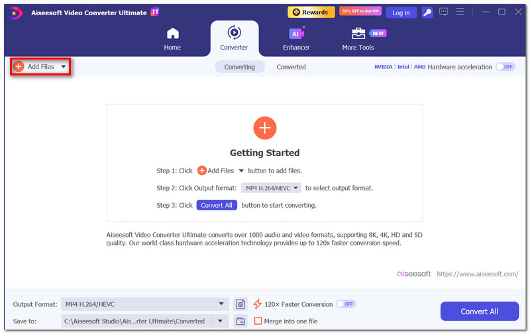Select the Converting sub-tab
Screen dimensions: 530x334
[240, 67]
